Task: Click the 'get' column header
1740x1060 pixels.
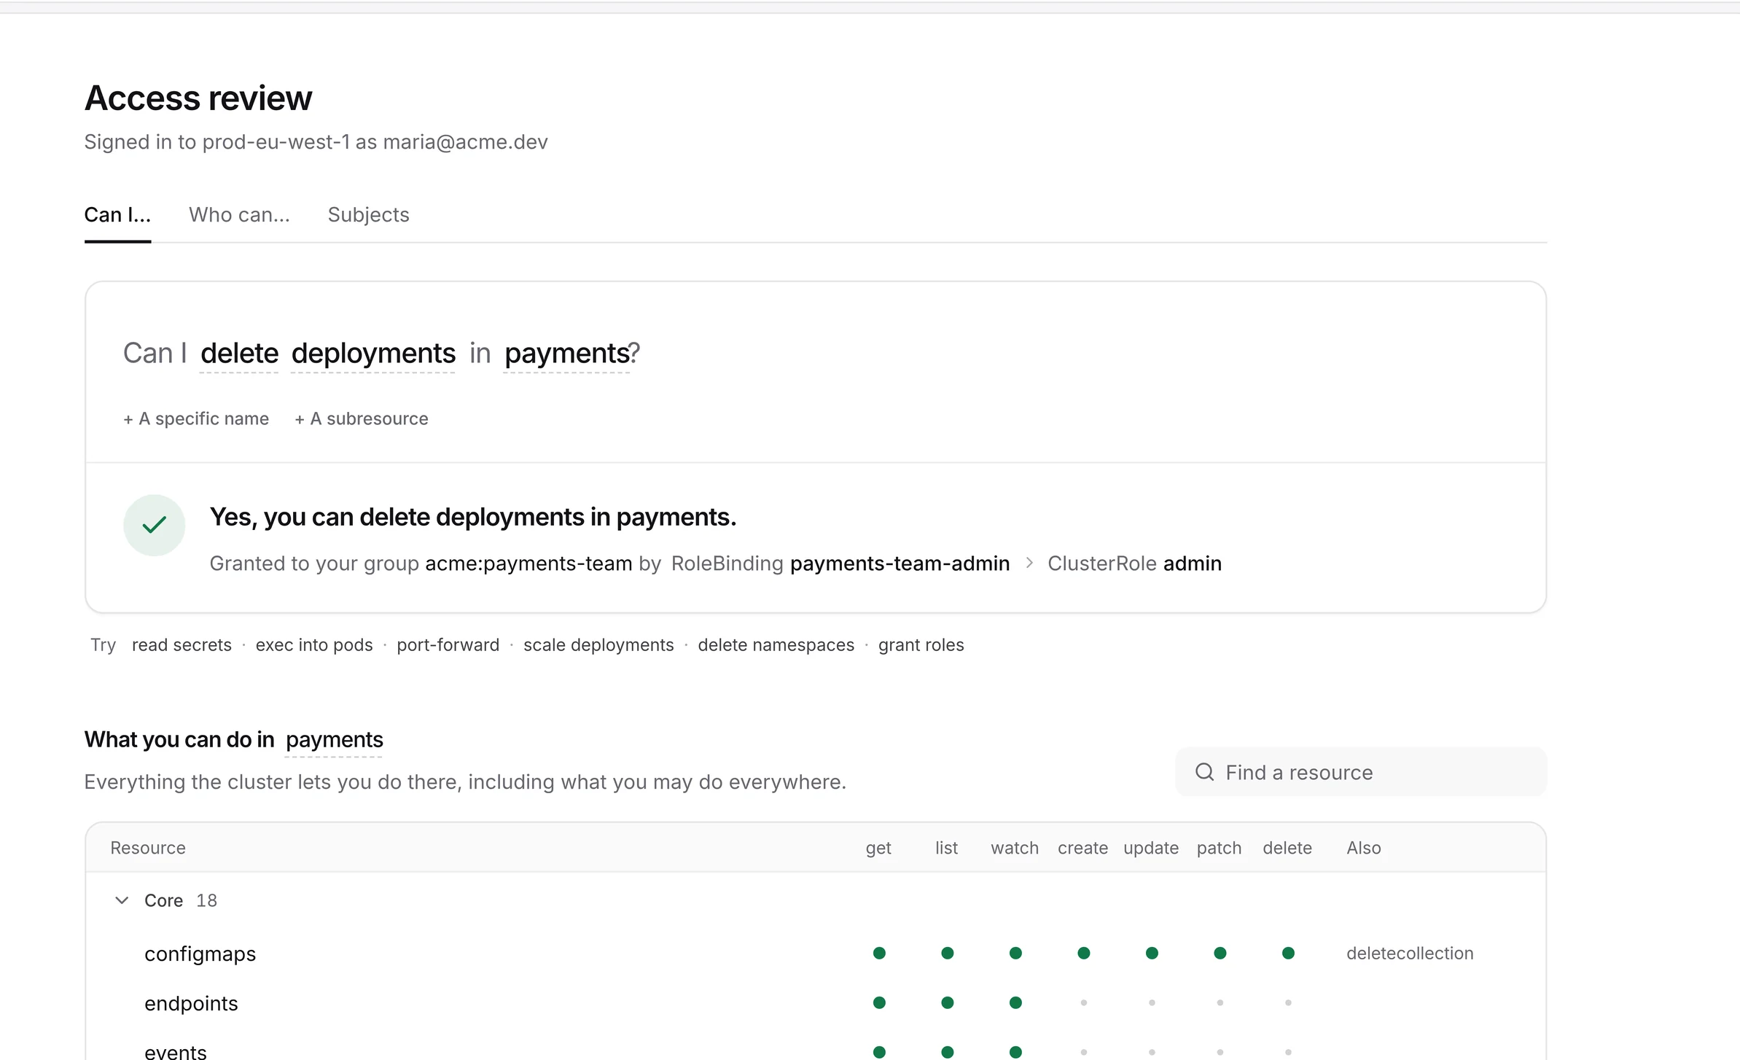Action: pyautogui.click(x=878, y=848)
